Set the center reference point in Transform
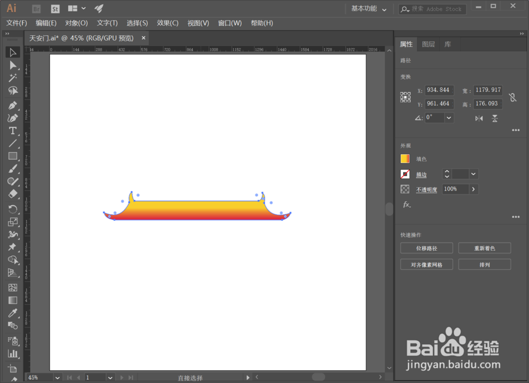Viewport: 529px width, 383px height. tap(405, 97)
